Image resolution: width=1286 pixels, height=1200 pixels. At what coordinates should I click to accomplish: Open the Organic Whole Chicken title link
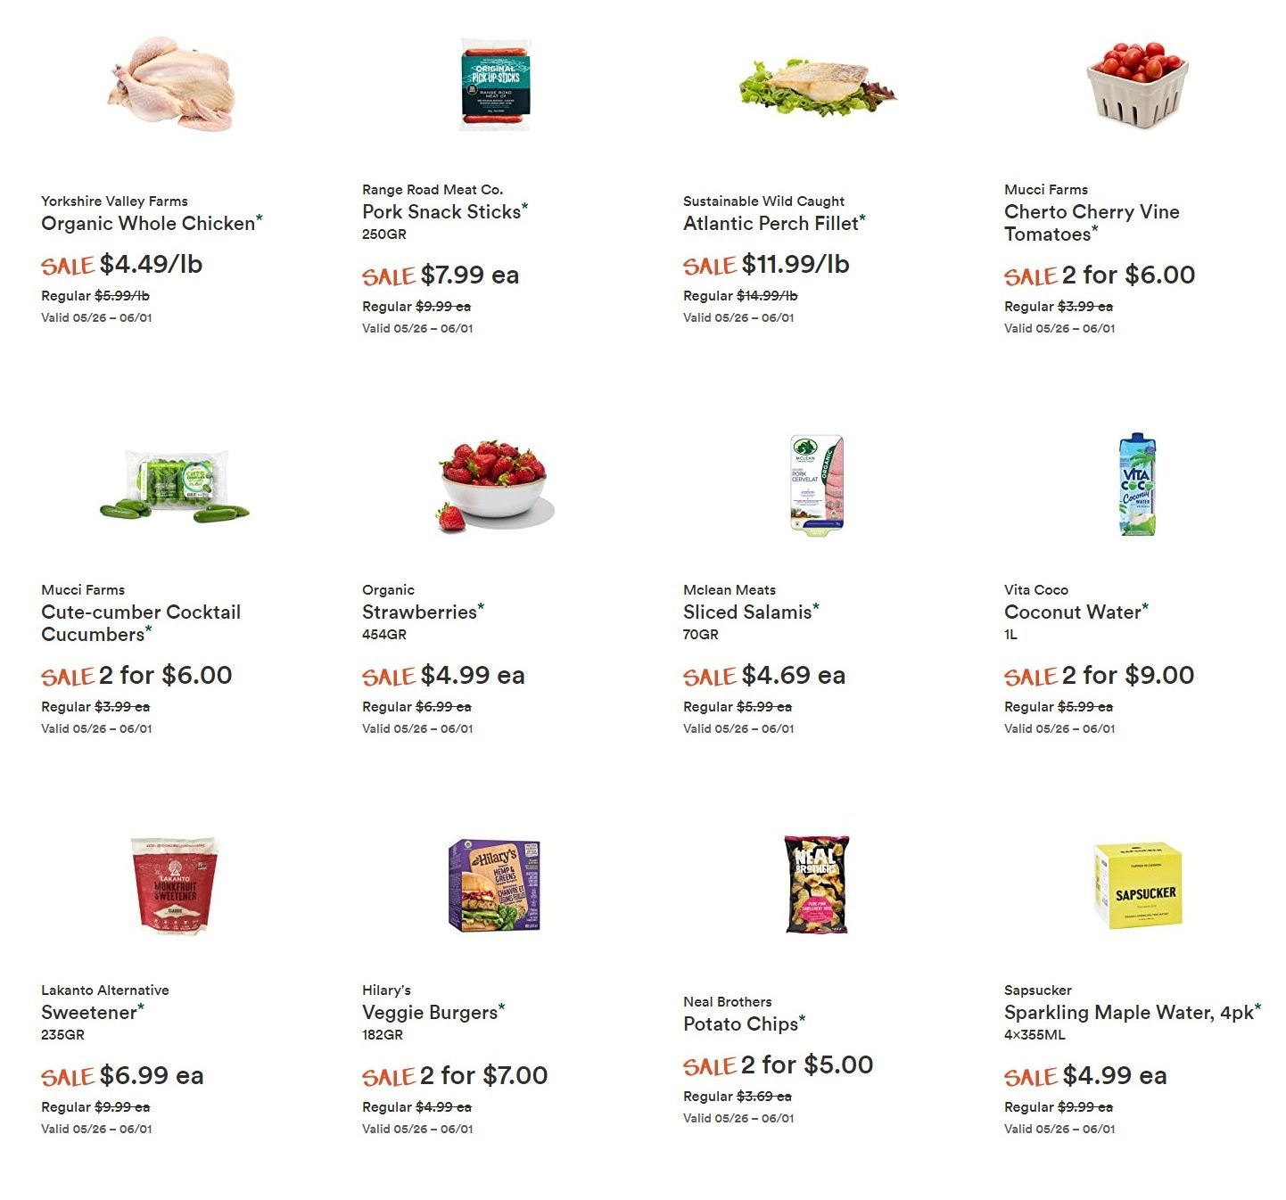148,223
